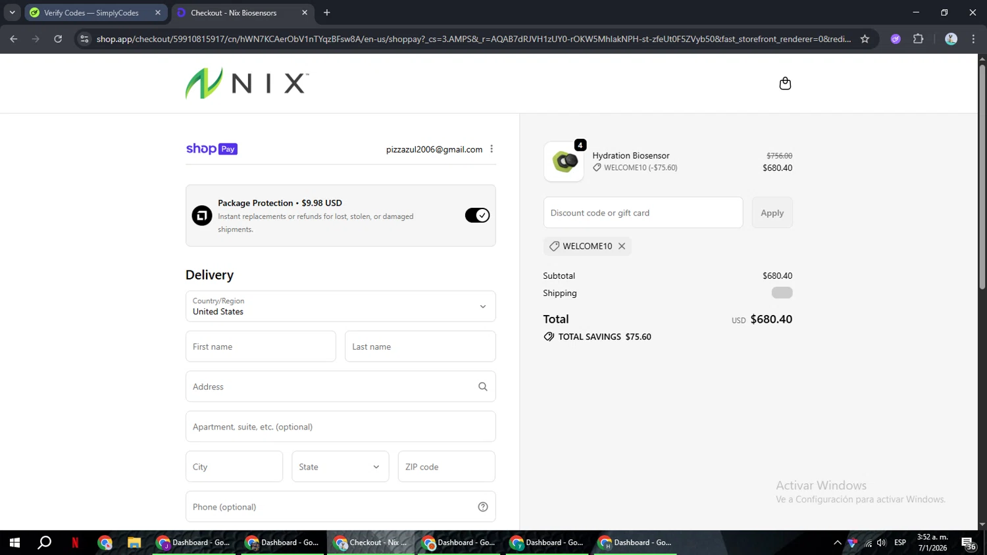Bookmark this page with star icon
Image resolution: width=987 pixels, height=555 pixels.
click(x=865, y=39)
